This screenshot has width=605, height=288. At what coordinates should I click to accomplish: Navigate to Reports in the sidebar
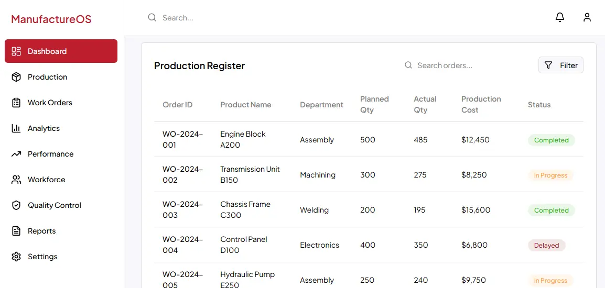point(42,231)
